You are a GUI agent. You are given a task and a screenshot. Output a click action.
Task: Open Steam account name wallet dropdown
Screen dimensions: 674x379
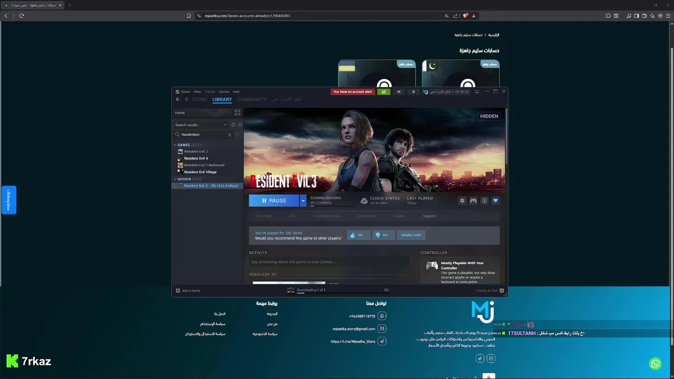[x=445, y=92]
